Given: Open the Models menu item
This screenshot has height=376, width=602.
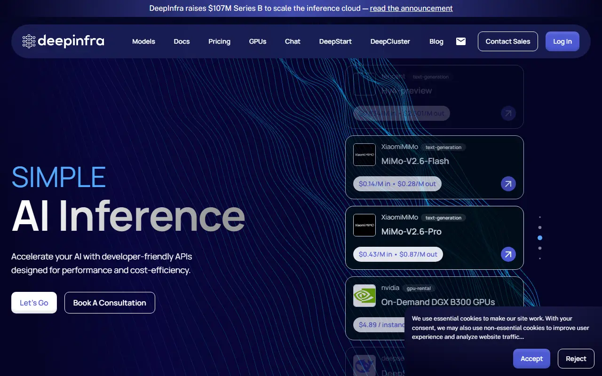Looking at the screenshot, I should point(143,41).
